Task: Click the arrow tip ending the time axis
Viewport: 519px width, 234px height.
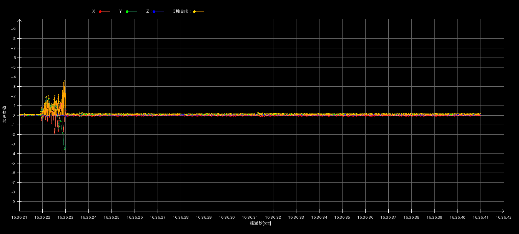Action: coord(502,211)
